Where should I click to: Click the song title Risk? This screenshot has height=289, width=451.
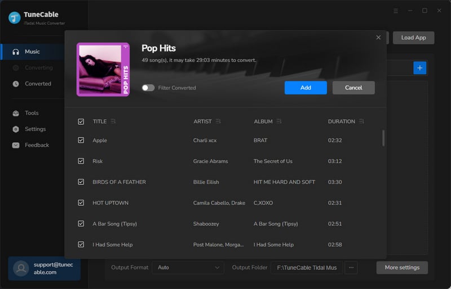[x=98, y=161]
